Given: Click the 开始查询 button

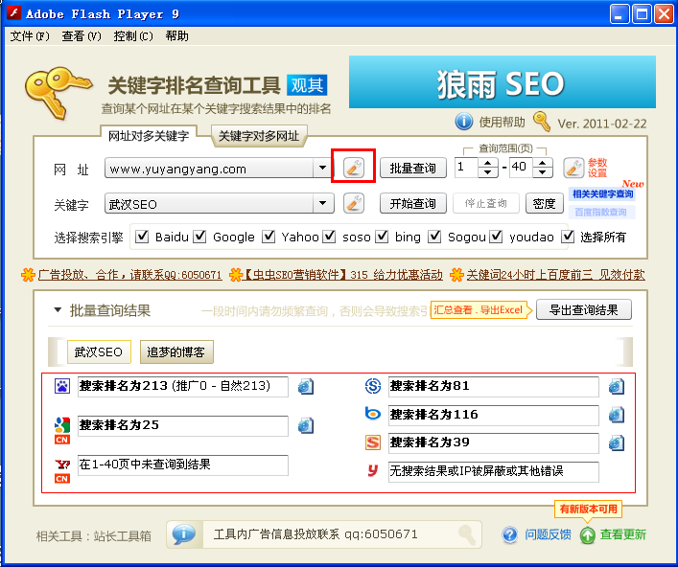Looking at the screenshot, I should click(x=413, y=203).
